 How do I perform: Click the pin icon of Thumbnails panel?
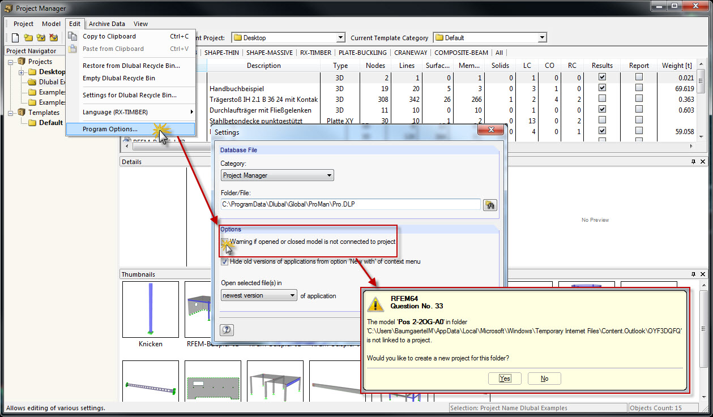pos(693,274)
